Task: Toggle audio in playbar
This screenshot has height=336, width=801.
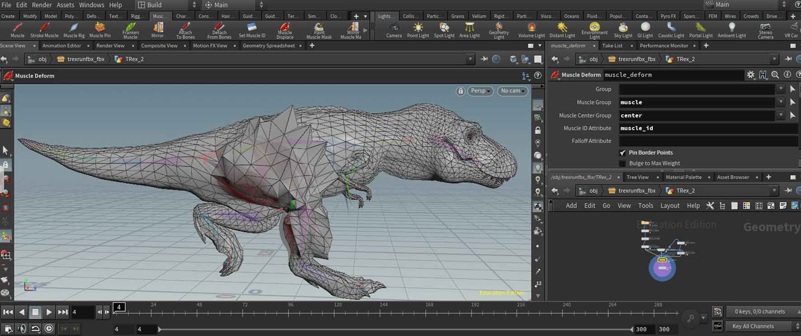Action: (22, 329)
